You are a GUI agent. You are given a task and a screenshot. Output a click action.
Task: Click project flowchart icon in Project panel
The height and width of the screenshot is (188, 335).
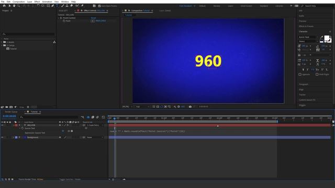click(54, 42)
